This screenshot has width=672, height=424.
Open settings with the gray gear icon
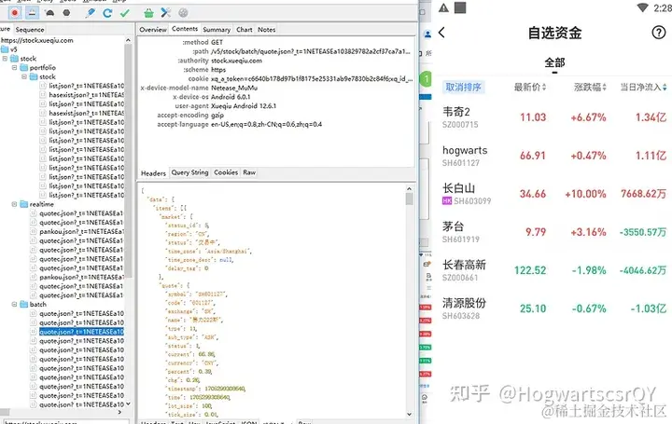[x=183, y=13]
